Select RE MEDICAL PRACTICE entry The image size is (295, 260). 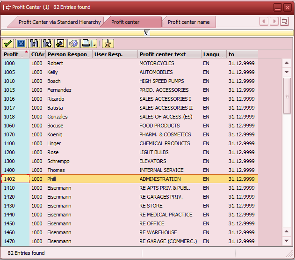pyautogui.click(x=166, y=215)
